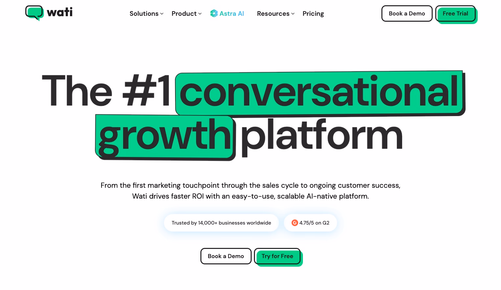The height and width of the screenshot is (290, 501).
Task: Expand the chevron next to Solutions
Action: 162,14
